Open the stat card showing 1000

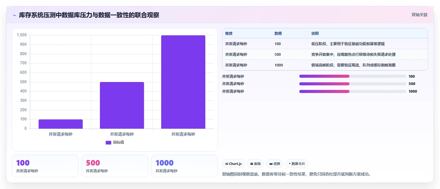[184, 166]
